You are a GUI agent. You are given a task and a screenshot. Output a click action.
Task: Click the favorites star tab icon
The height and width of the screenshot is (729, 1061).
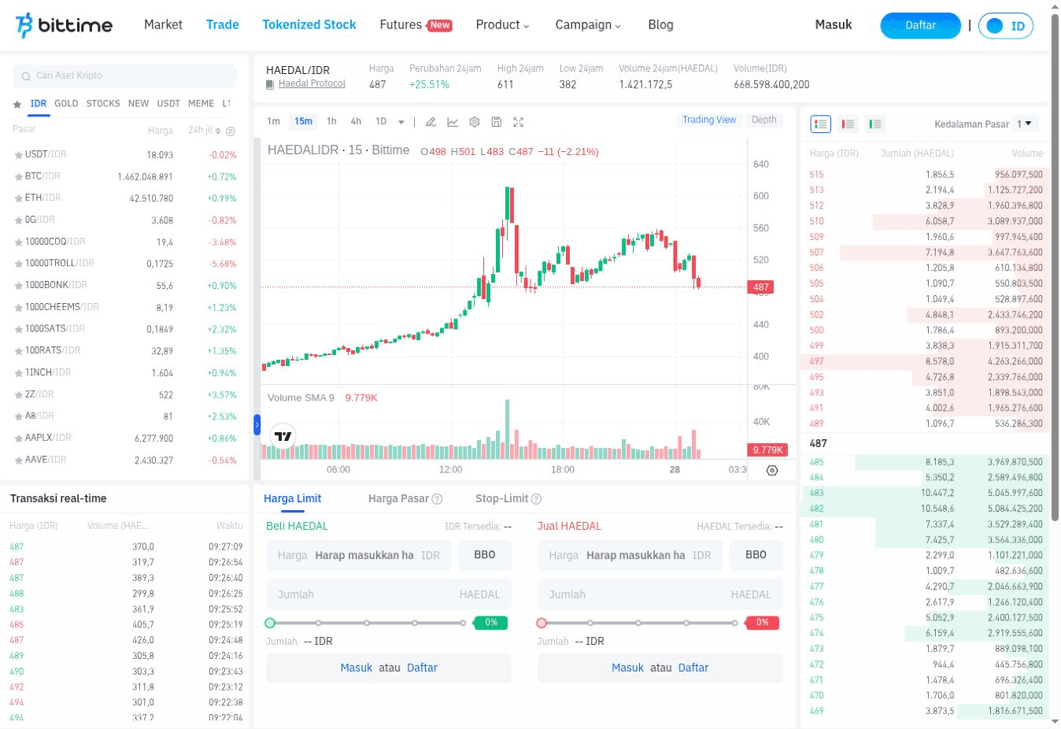[x=17, y=104]
